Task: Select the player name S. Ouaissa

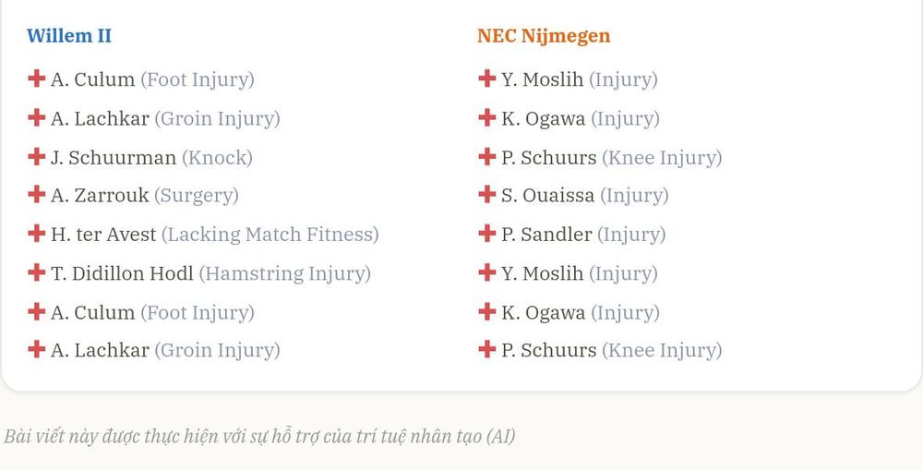Action: click(x=547, y=196)
